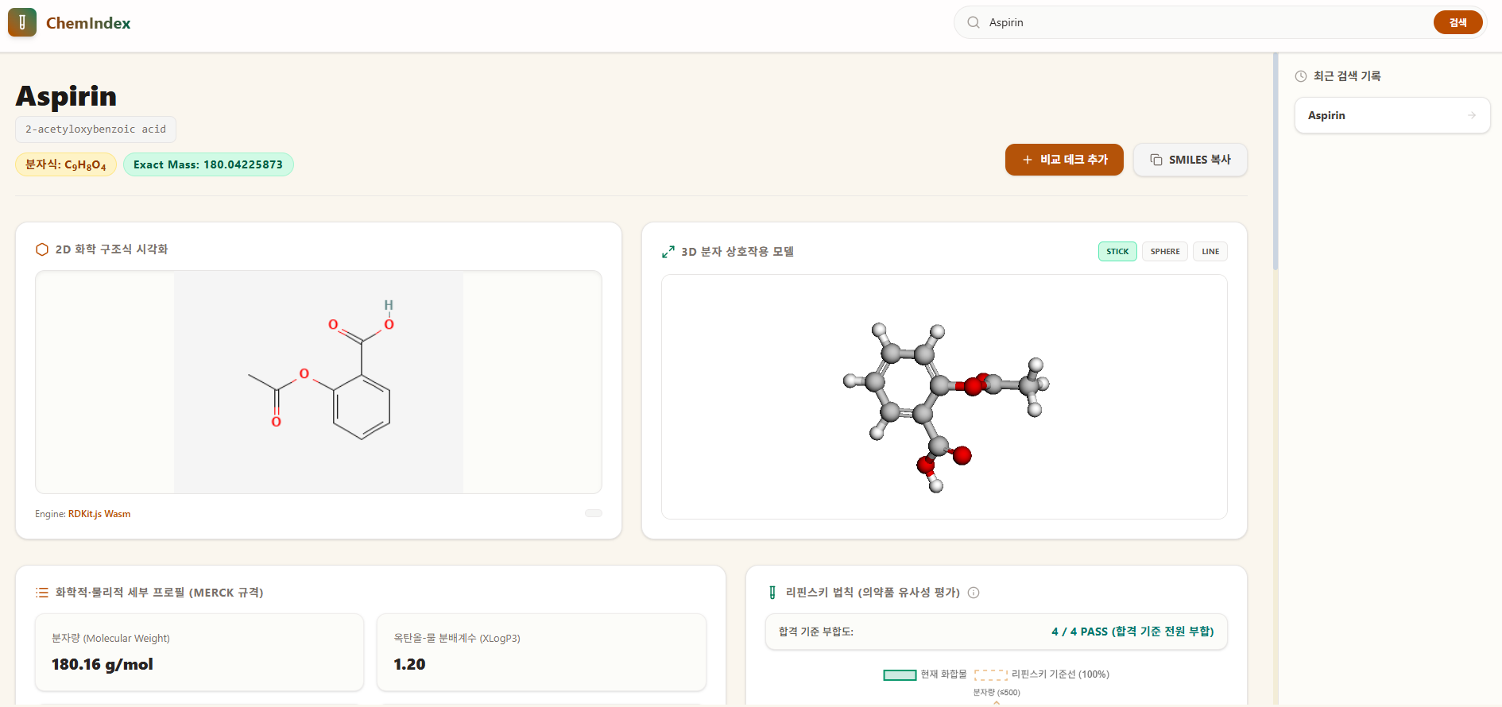Image resolution: width=1502 pixels, height=707 pixels.
Task: Add Aspirin to the comparison deck
Action: (x=1064, y=160)
